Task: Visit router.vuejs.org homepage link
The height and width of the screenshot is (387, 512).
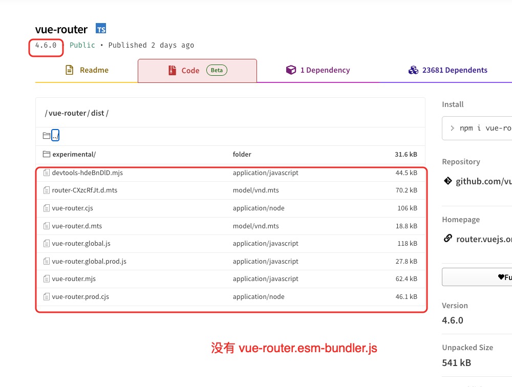Action: (483, 239)
